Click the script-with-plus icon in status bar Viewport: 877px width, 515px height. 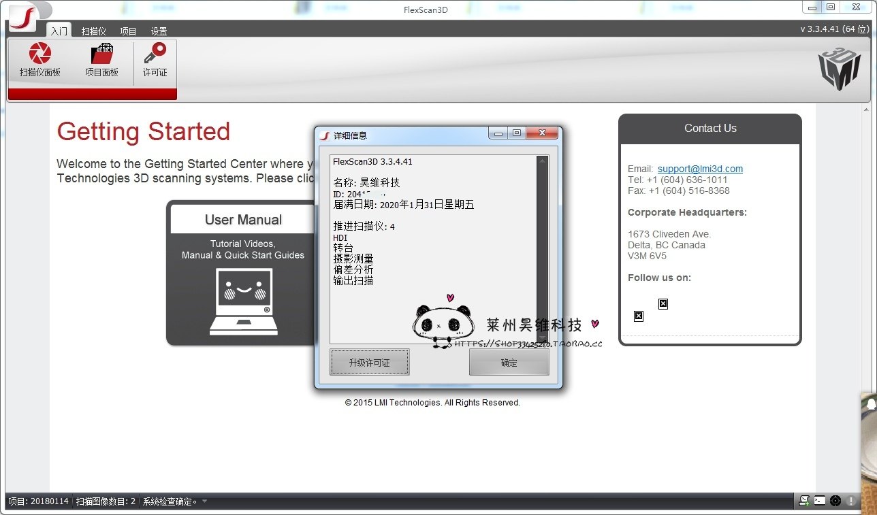pyautogui.click(x=804, y=501)
